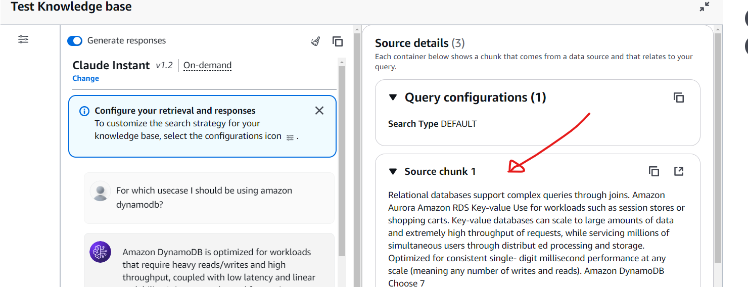This screenshot has width=748, height=287.
Task: Clear chat with the broom icon
Action: click(x=315, y=41)
